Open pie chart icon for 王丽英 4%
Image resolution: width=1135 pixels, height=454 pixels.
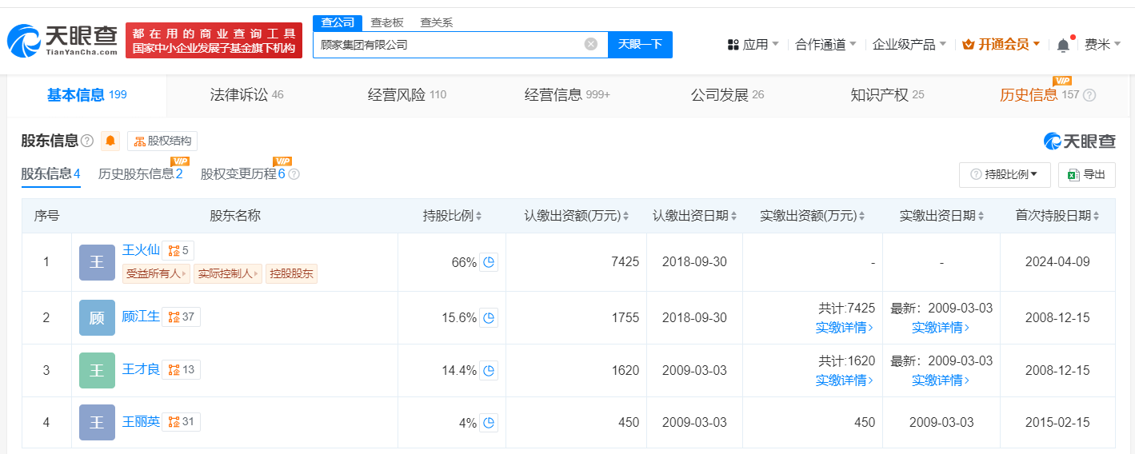489,423
